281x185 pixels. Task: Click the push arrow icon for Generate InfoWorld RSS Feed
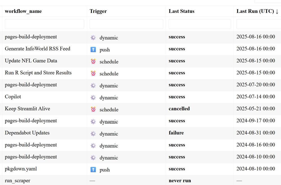[x=93, y=49]
